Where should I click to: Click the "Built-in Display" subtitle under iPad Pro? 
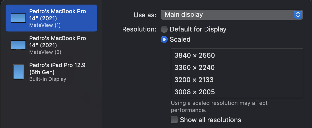(x=48, y=79)
